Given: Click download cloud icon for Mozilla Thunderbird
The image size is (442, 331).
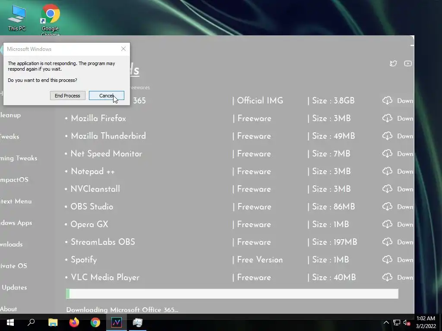Looking at the screenshot, I should [x=387, y=136].
